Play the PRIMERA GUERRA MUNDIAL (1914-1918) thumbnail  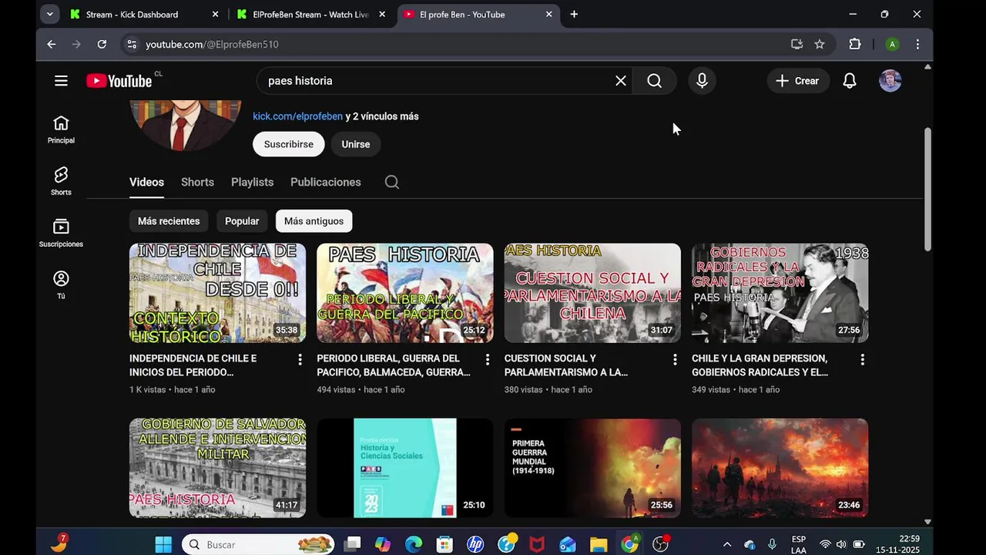(592, 468)
